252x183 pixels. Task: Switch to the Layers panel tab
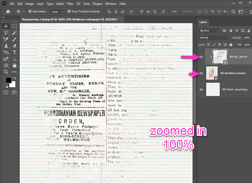tap(203, 22)
